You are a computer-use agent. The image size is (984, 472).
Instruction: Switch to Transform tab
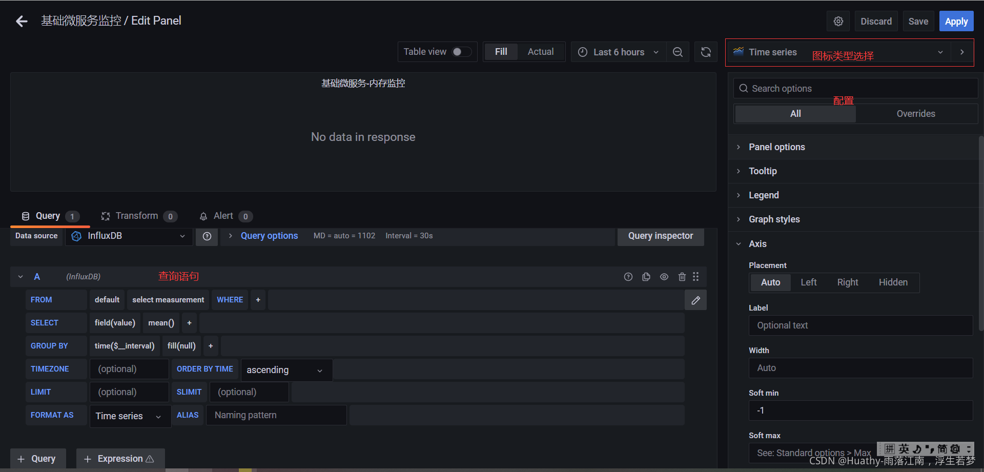point(139,216)
